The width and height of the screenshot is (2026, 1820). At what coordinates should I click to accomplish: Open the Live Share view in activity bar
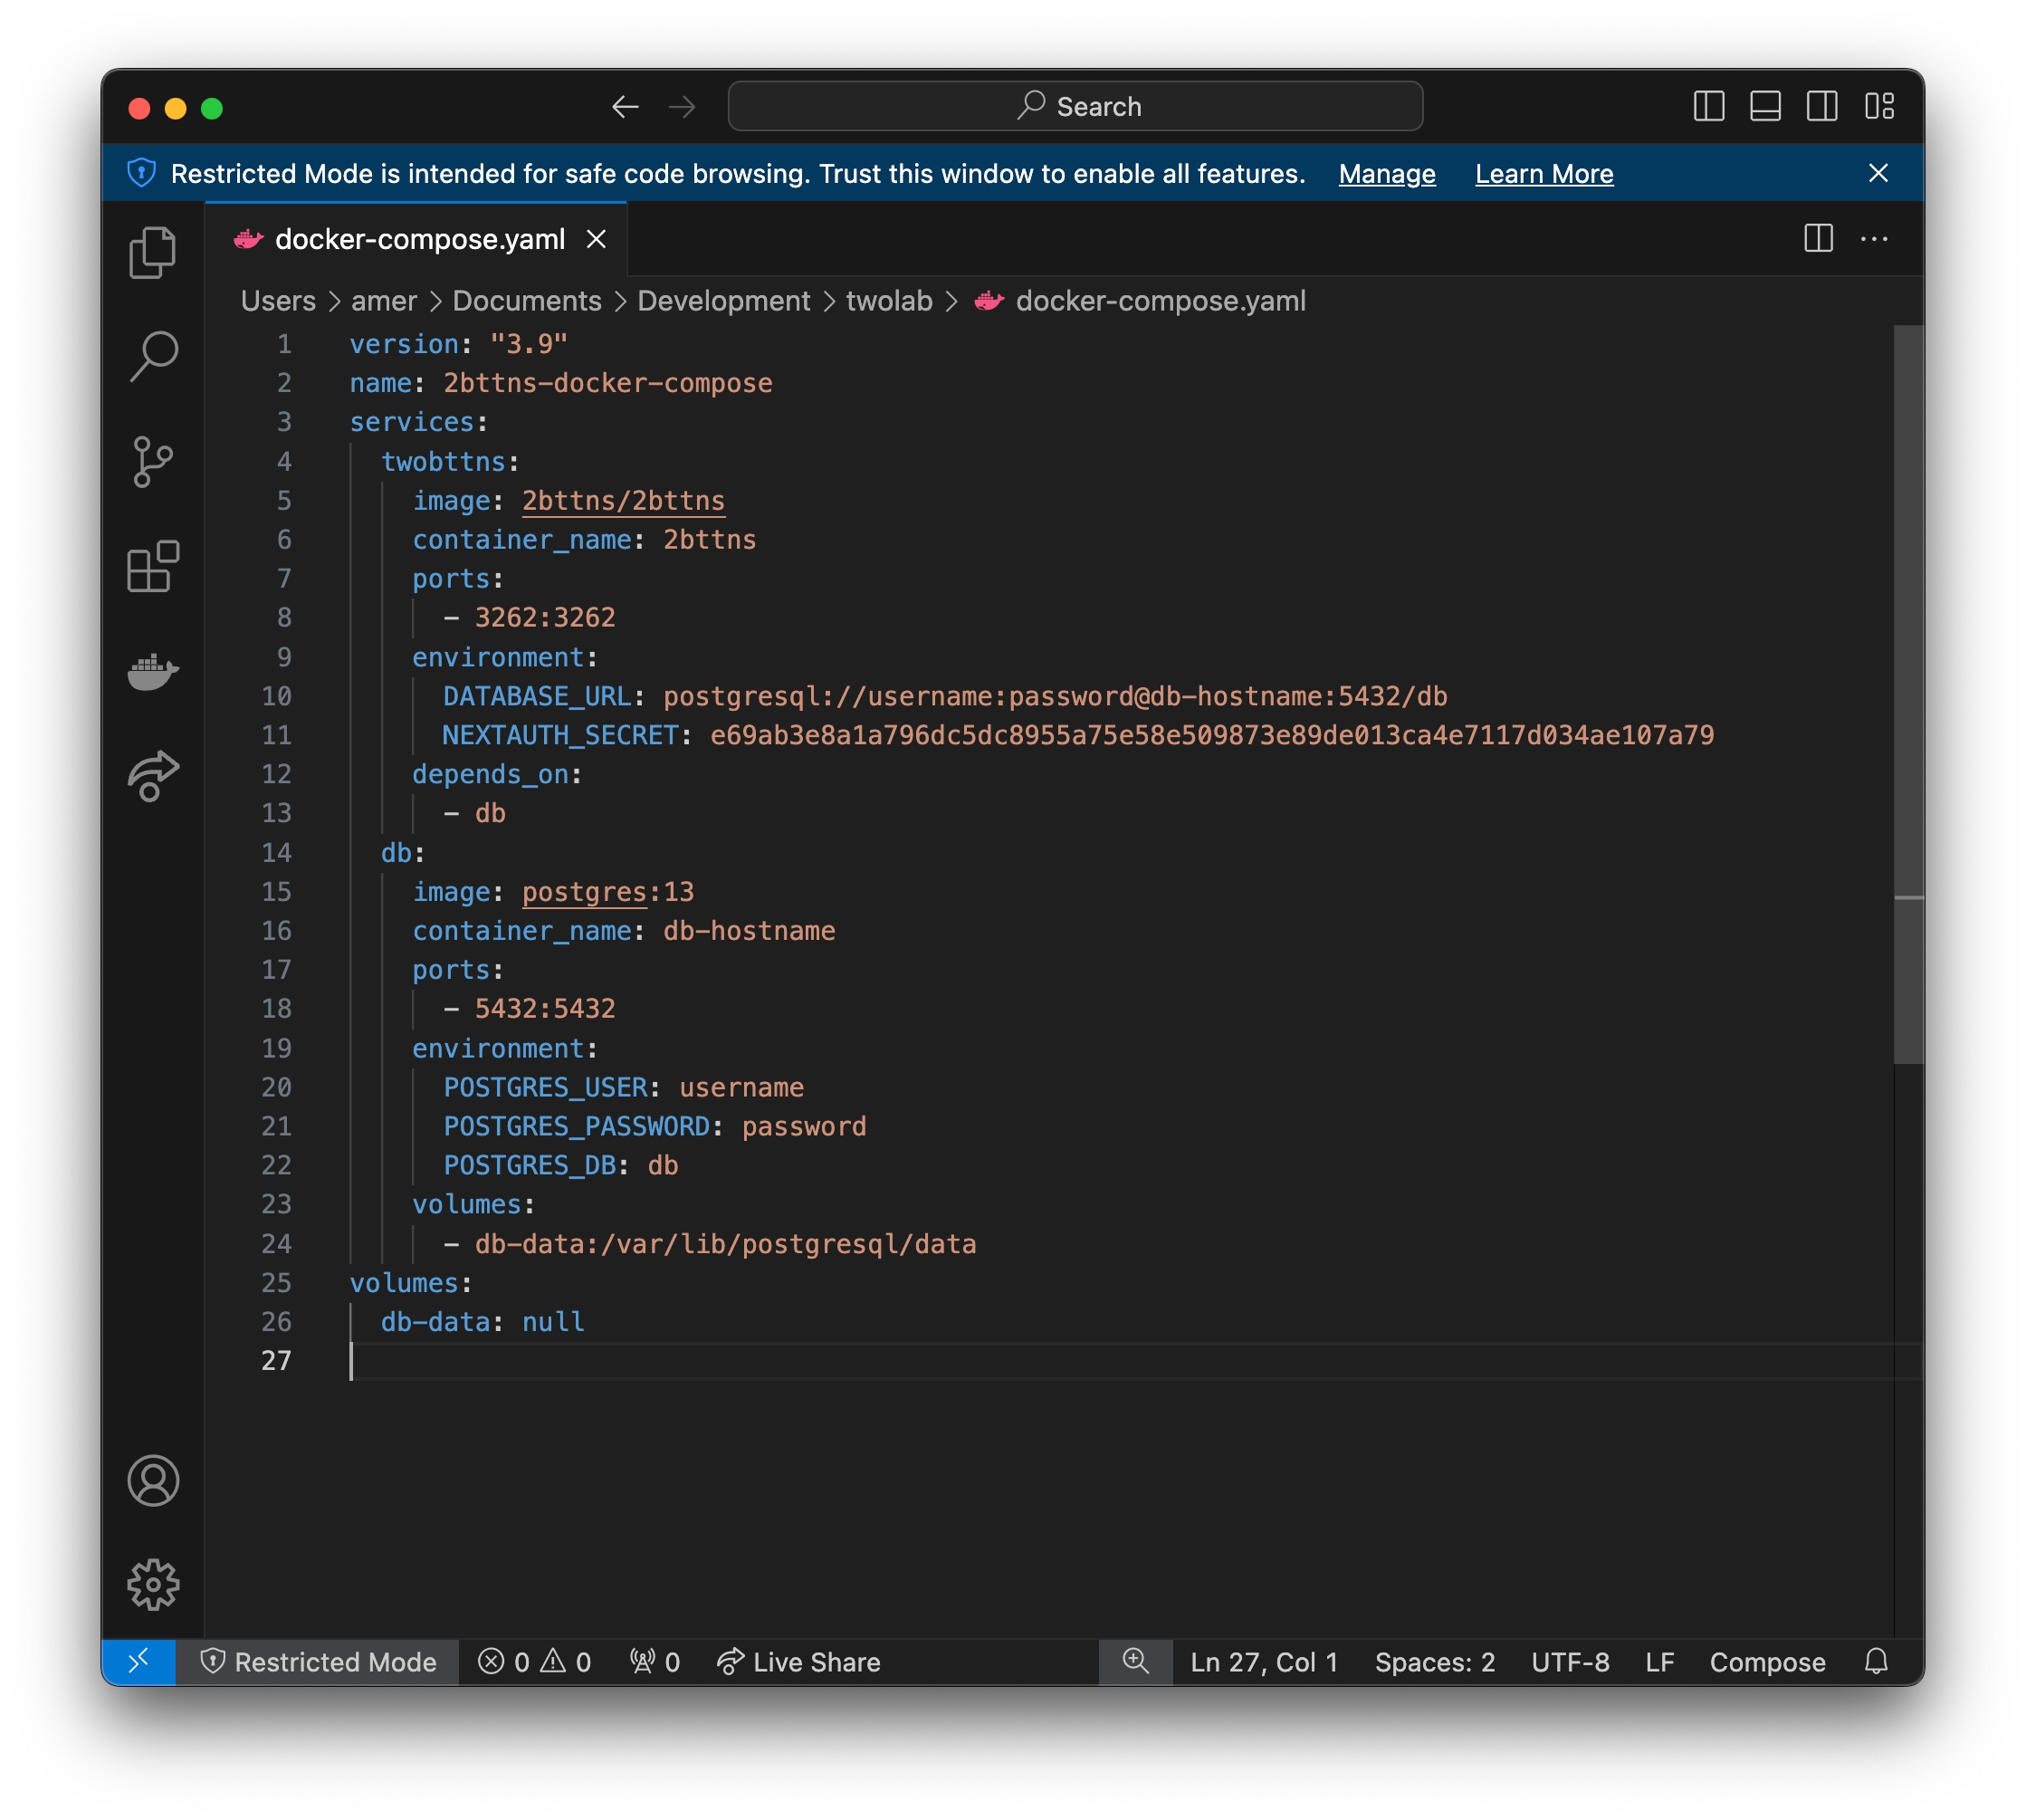click(x=153, y=775)
